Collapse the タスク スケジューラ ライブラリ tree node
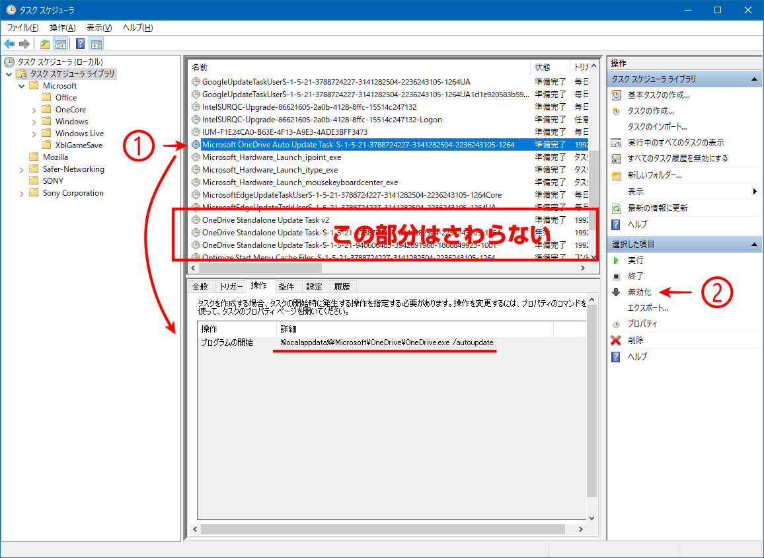Viewport: 764px width, 558px height. tap(9, 74)
